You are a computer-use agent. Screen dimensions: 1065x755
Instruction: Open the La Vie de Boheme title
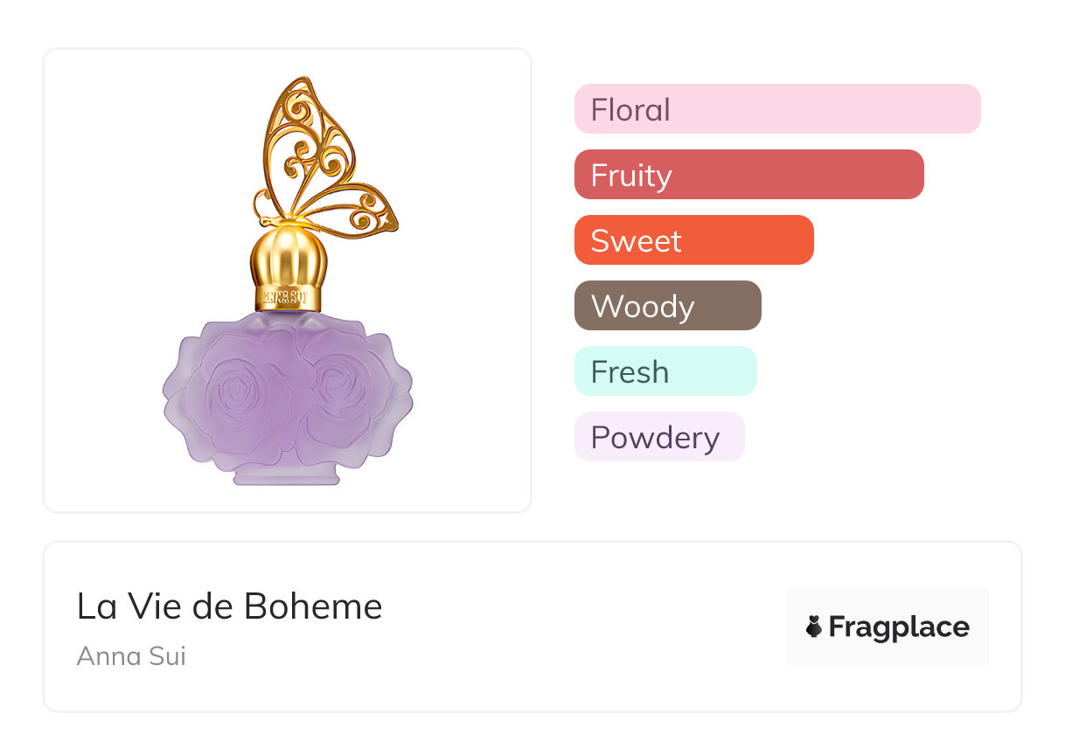tap(229, 606)
